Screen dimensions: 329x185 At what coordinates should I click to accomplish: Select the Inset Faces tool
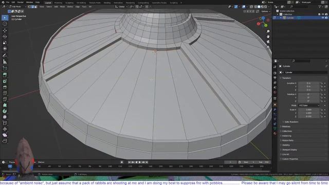point(5,81)
